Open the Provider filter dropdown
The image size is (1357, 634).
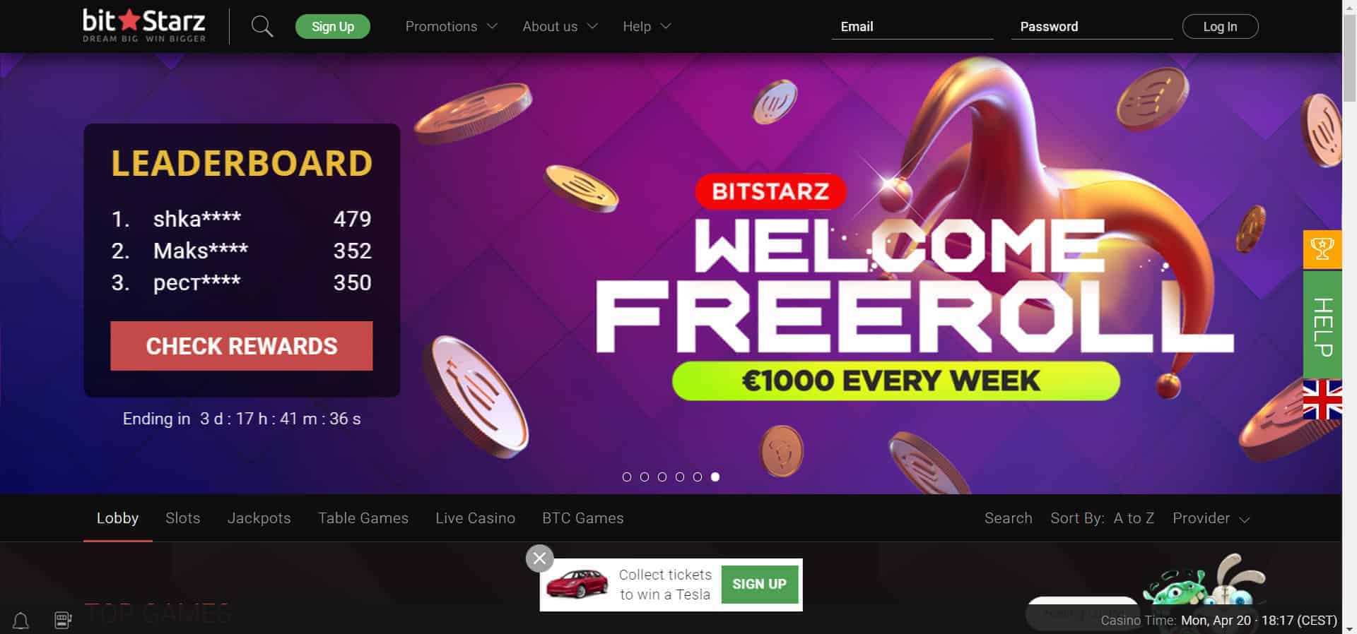1211,518
